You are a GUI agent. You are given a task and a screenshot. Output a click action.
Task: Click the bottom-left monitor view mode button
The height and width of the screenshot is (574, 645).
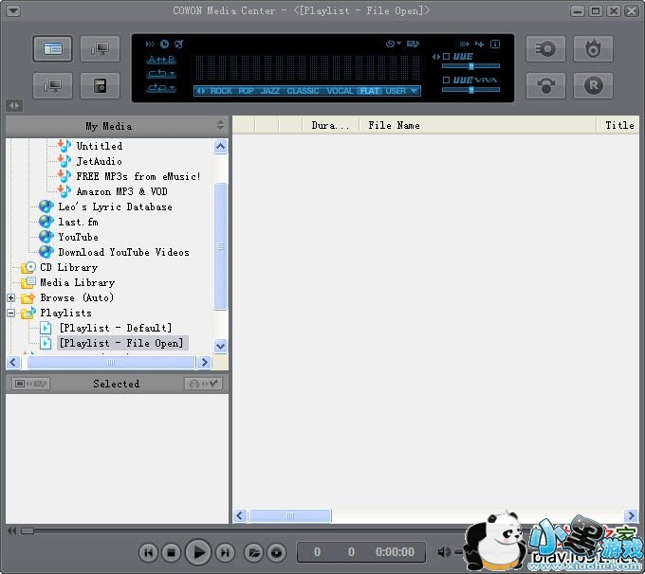coord(53,85)
